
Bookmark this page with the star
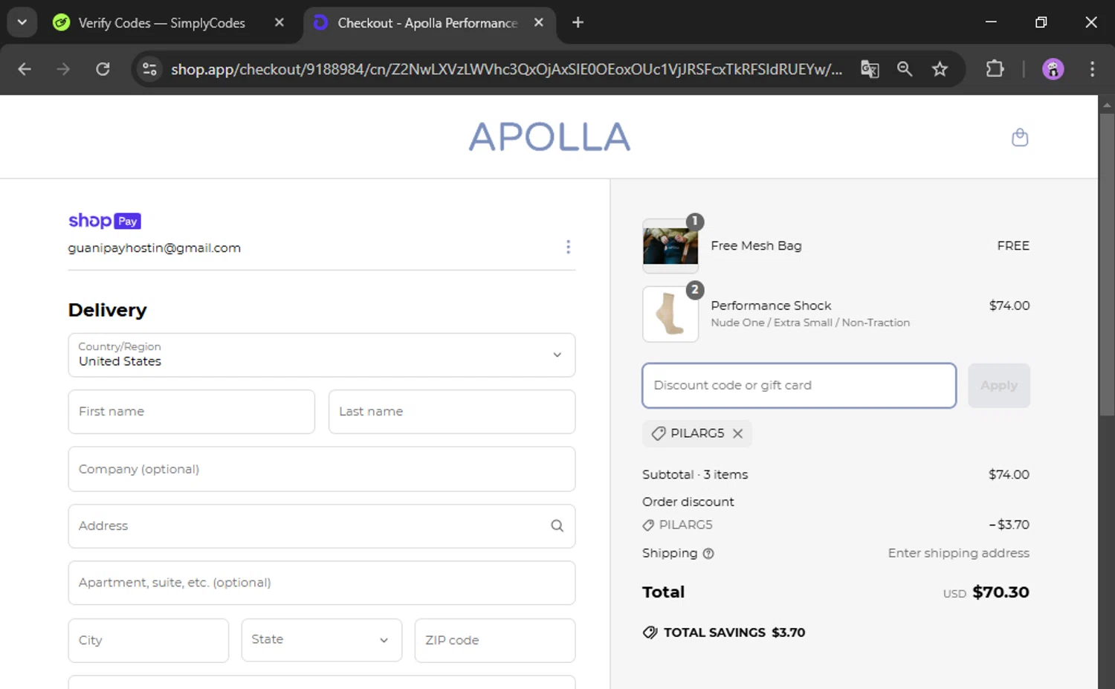coord(940,69)
